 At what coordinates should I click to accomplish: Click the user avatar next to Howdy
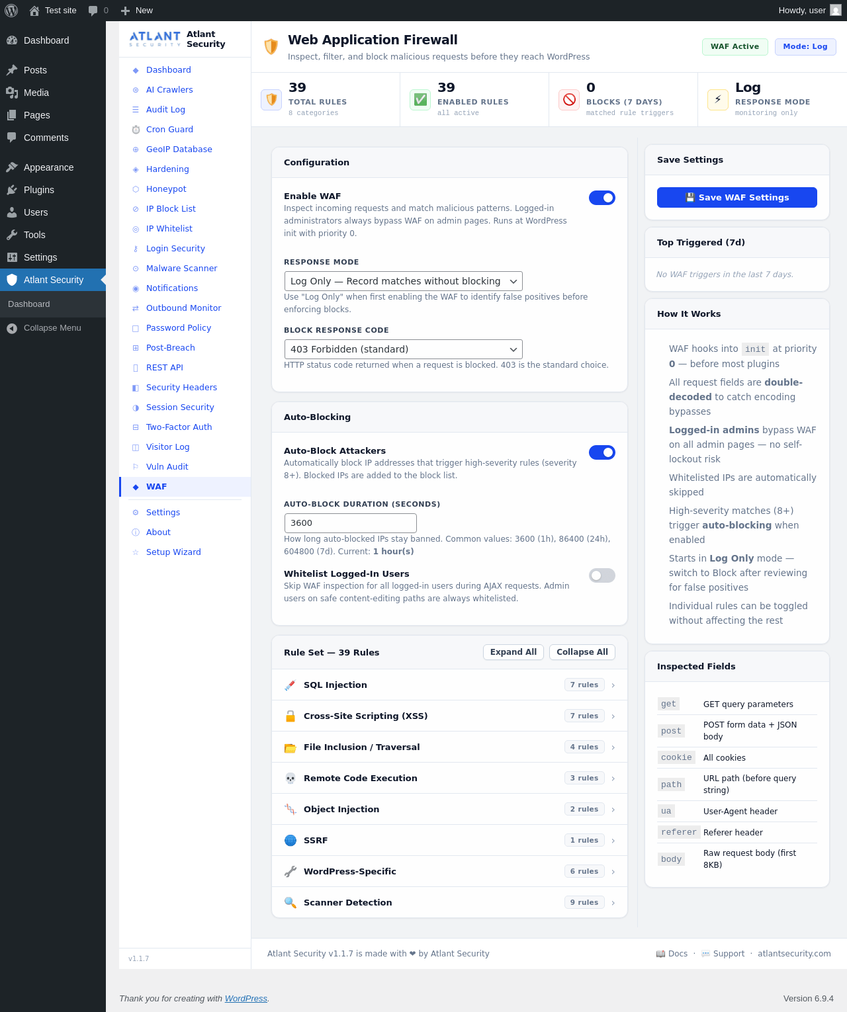[836, 11]
